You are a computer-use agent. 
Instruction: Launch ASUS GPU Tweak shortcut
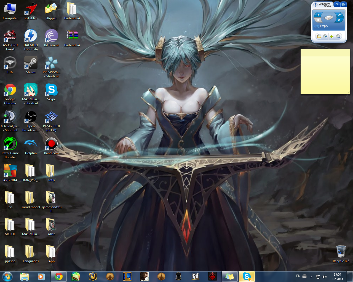tap(10, 40)
